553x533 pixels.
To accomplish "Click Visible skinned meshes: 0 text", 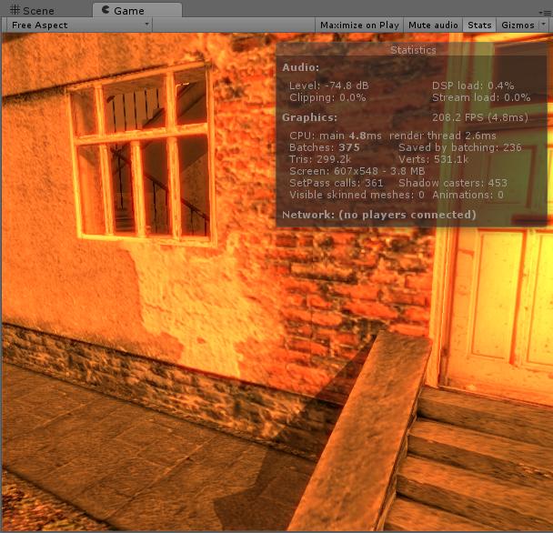I will [357, 195].
